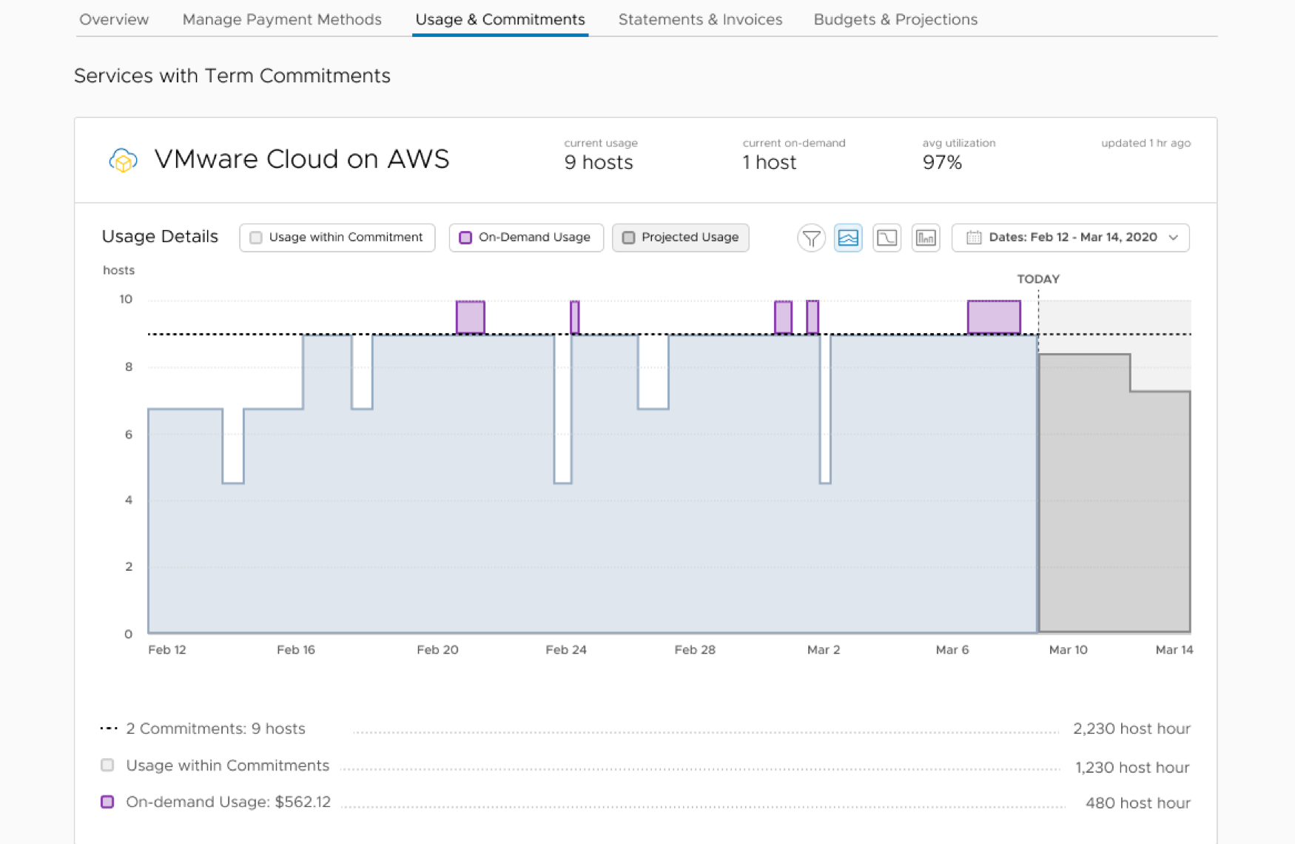
Task: Toggle On-Demand Usage filter
Action: (526, 238)
